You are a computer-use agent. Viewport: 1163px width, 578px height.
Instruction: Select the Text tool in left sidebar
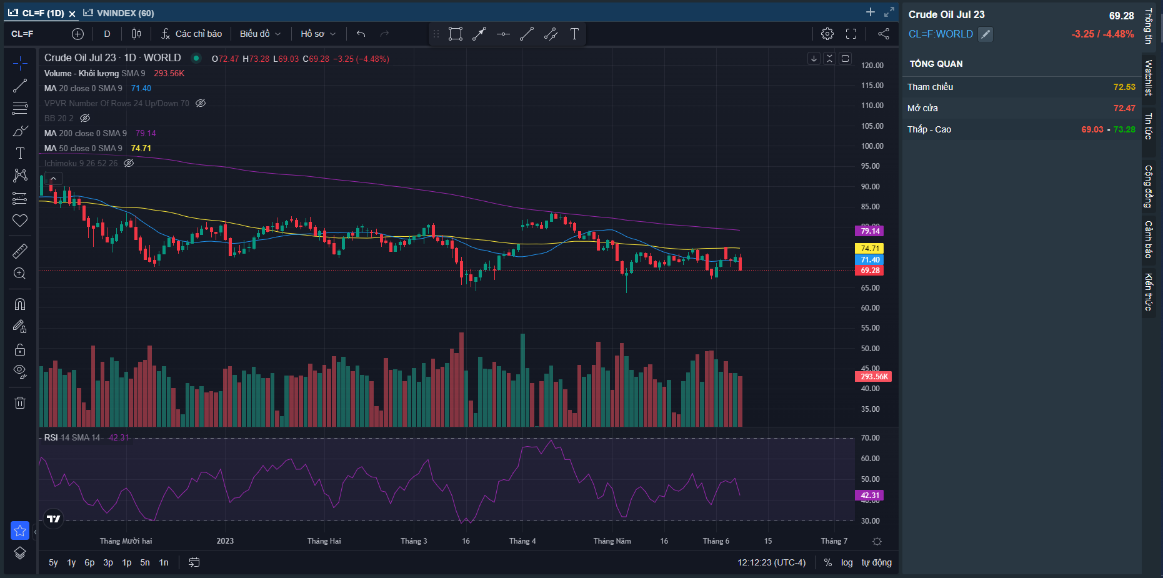tap(20, 153)
